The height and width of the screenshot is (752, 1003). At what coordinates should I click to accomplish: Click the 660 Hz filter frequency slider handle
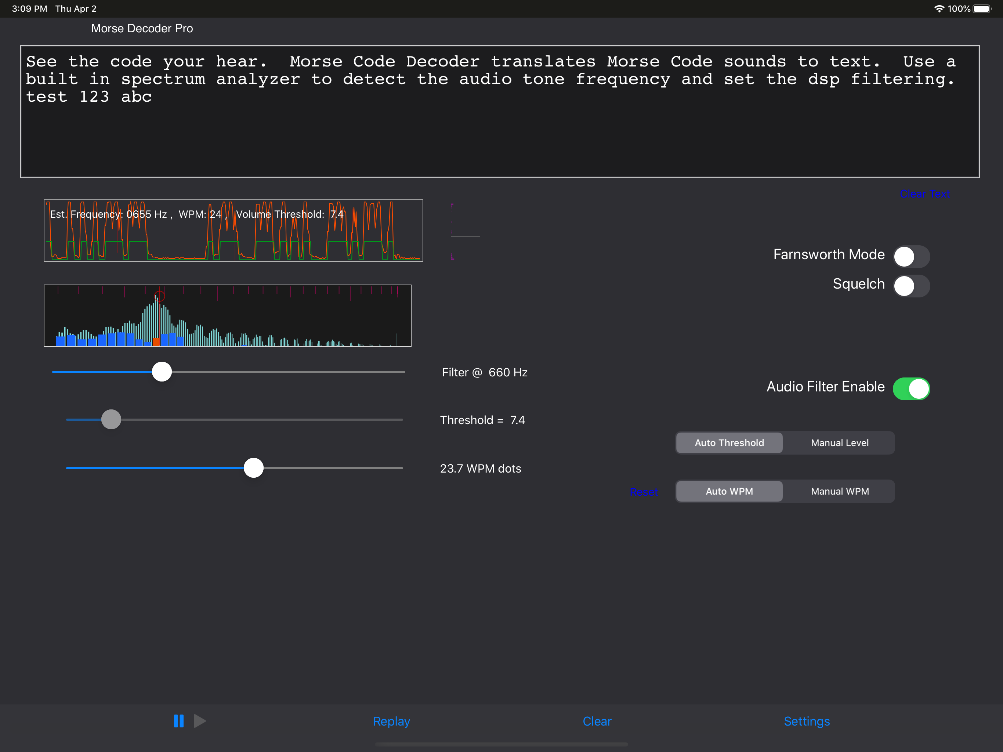(162, 372)
